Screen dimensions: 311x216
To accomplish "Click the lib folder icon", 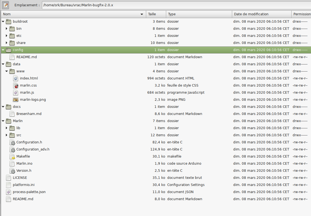I will tap(12, 128).
